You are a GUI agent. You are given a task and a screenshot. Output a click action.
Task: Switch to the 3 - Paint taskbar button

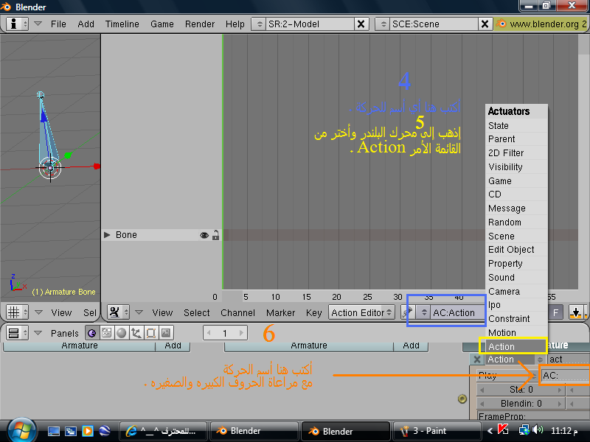437,431
